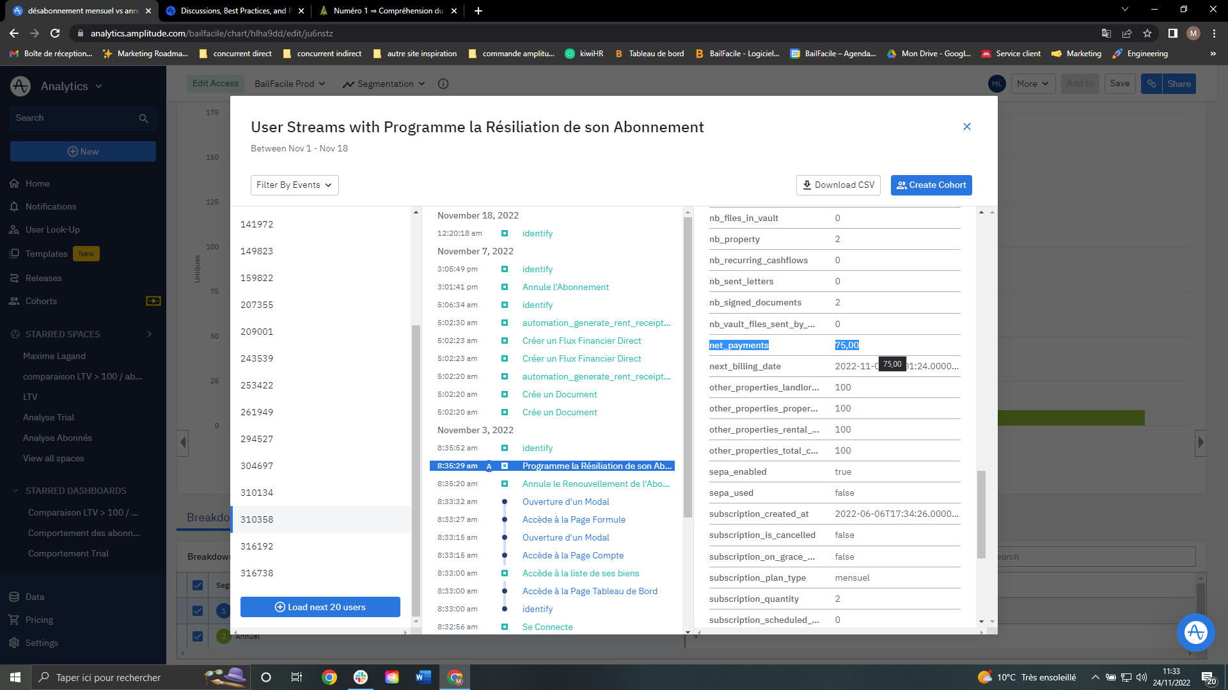Open the Filter By Events dropdown

tap(294, 185)
